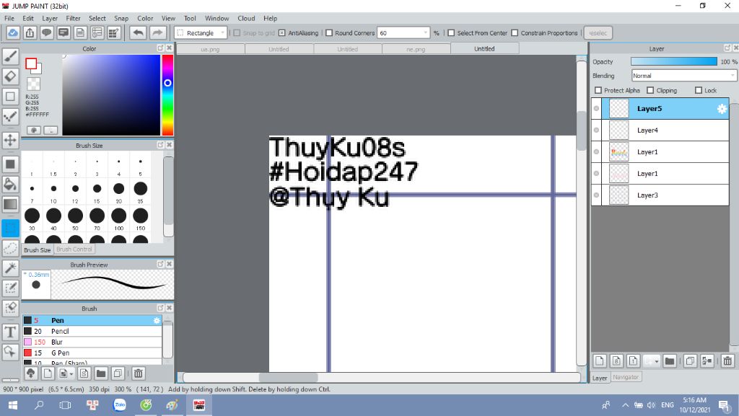Select the Magic Wand tool
739x416 pixels.
(x=10, y=267)
